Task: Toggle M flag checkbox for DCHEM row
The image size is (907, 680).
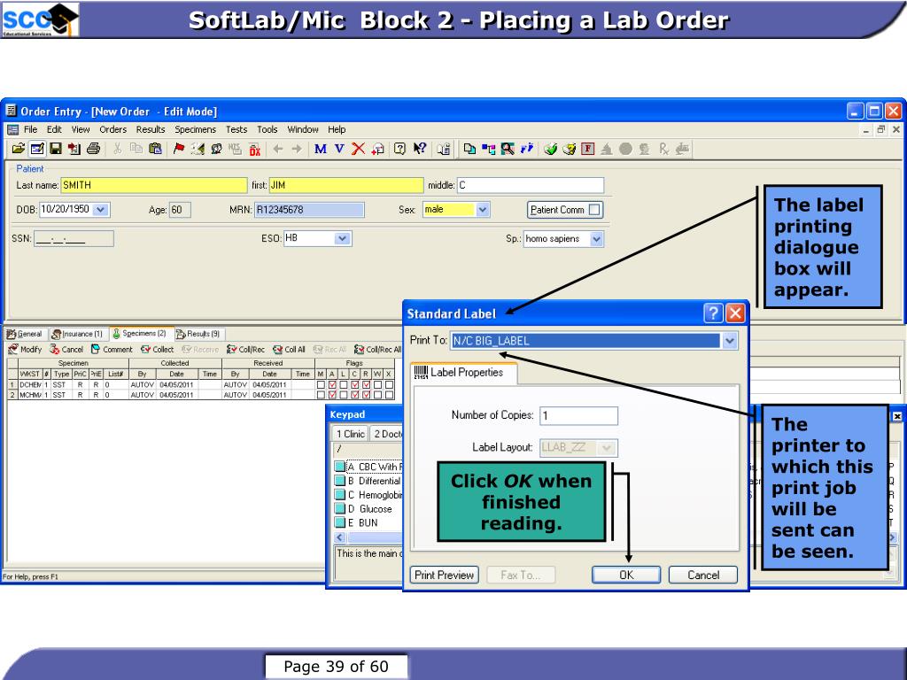Action: tap(321, 384)
